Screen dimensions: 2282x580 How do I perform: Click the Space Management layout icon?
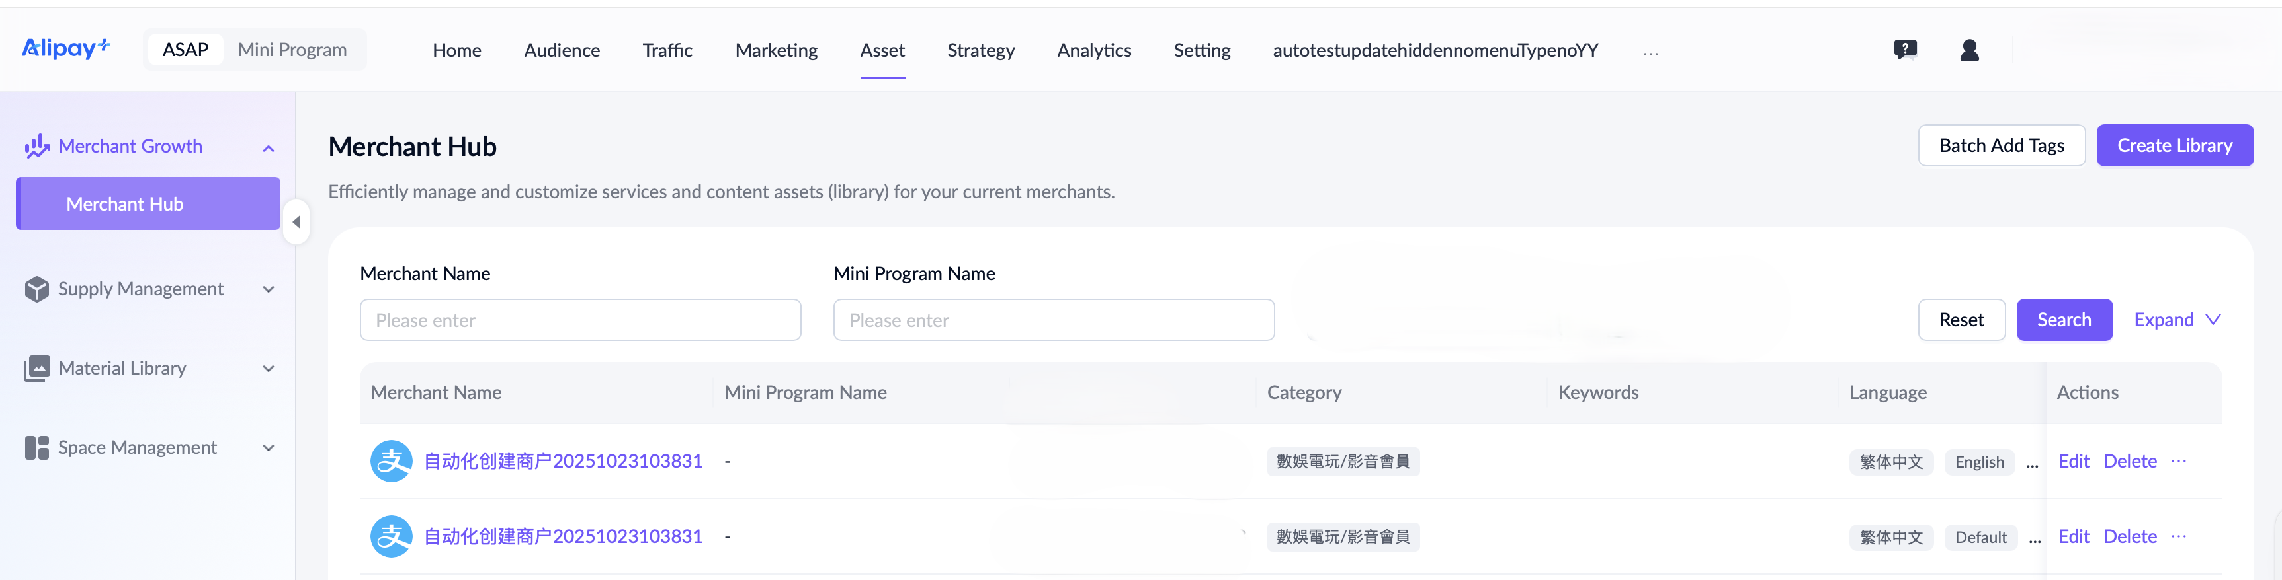pos(36,447)
